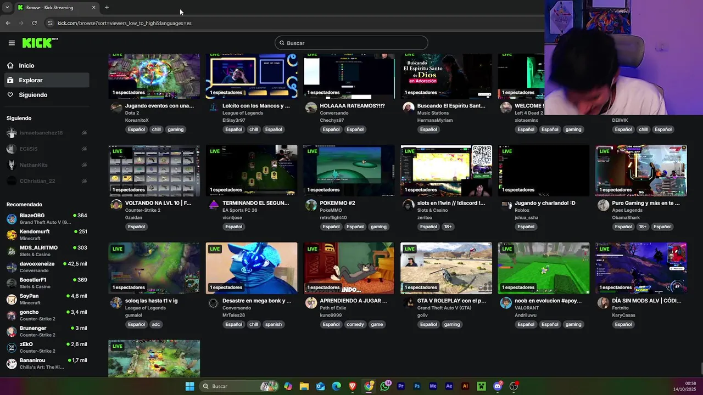The width and height of the screenshot is (703, 395).
Task: Click the address bar URL
Action: coord(124,23)
